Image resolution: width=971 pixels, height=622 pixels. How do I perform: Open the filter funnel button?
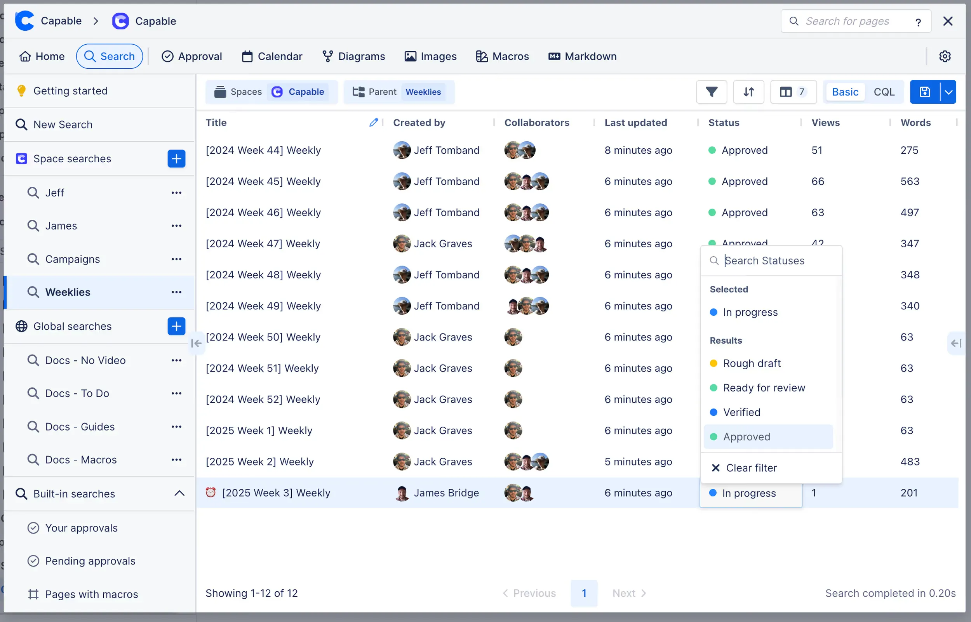(711, 92)
